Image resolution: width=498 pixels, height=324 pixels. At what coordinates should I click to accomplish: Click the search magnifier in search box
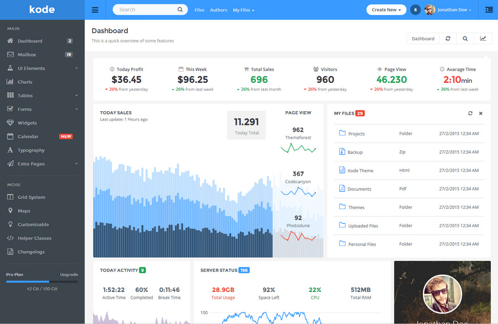point(180,9)
